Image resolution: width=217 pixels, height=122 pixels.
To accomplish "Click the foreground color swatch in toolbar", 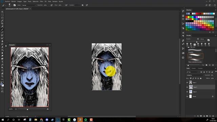I will 1,84.
